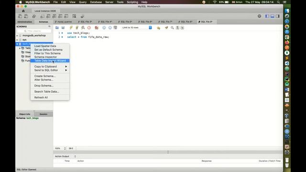The image size is (306, 172).
Task: Choose Alter Schema... entry
Action: [50, 80]
